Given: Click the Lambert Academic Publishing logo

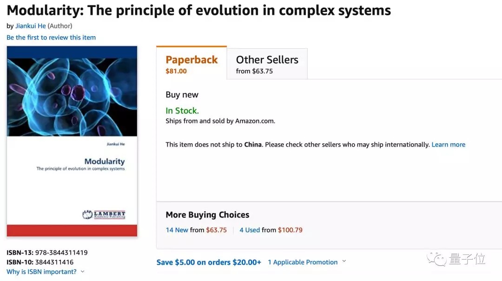Looking at the screenshot, I should tap(104, 215).
